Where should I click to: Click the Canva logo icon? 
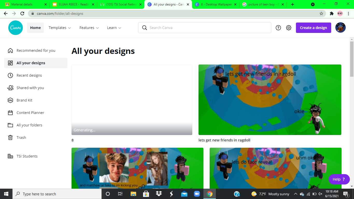(x=16, y=28)
